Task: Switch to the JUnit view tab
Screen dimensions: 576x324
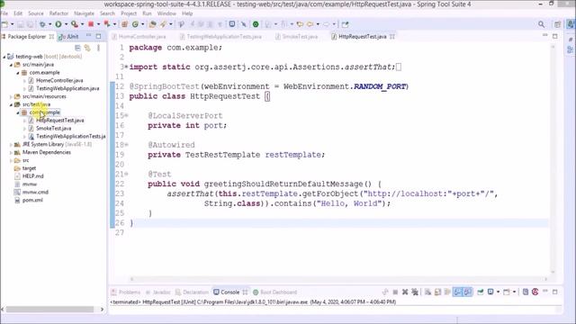Action: pos(70,37)
